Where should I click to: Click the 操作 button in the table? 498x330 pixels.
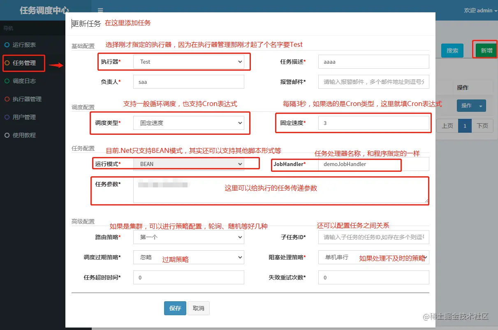pos(466,106)
